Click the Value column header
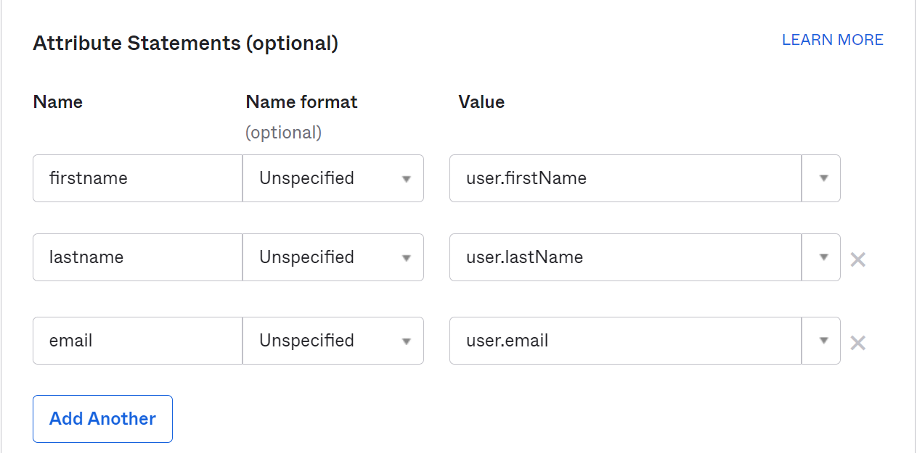The image size is (917, 453). point(481,102)
